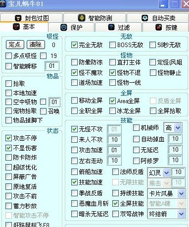This screenshot has width=189, height=227.
Task: Click the 清除 button
Action: click(36, 45)
